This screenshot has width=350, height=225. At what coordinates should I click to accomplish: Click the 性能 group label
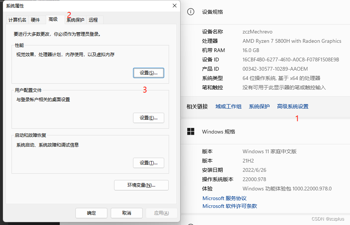tap(19, 45)
